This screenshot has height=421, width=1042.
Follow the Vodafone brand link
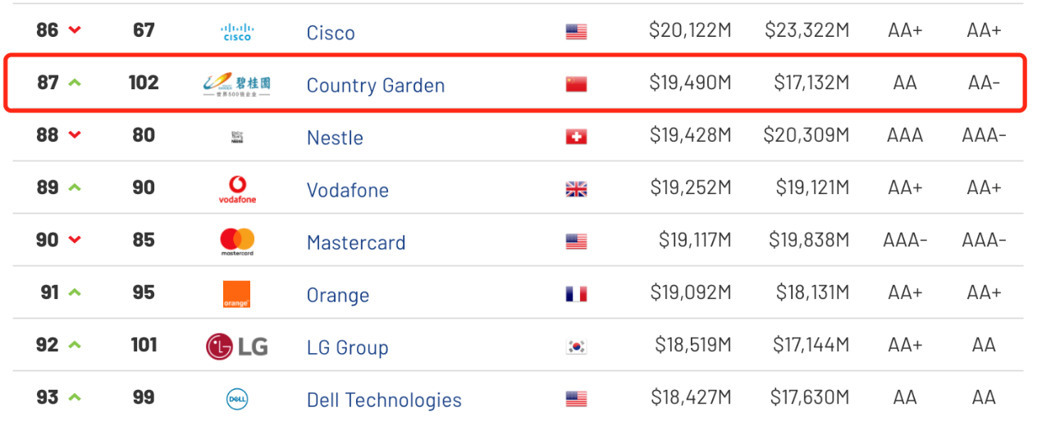pos(348,190)
